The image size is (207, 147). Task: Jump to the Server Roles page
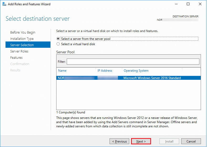point(19,51)
